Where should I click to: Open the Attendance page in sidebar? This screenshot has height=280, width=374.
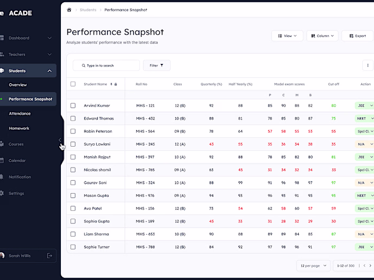click(20, 114)
